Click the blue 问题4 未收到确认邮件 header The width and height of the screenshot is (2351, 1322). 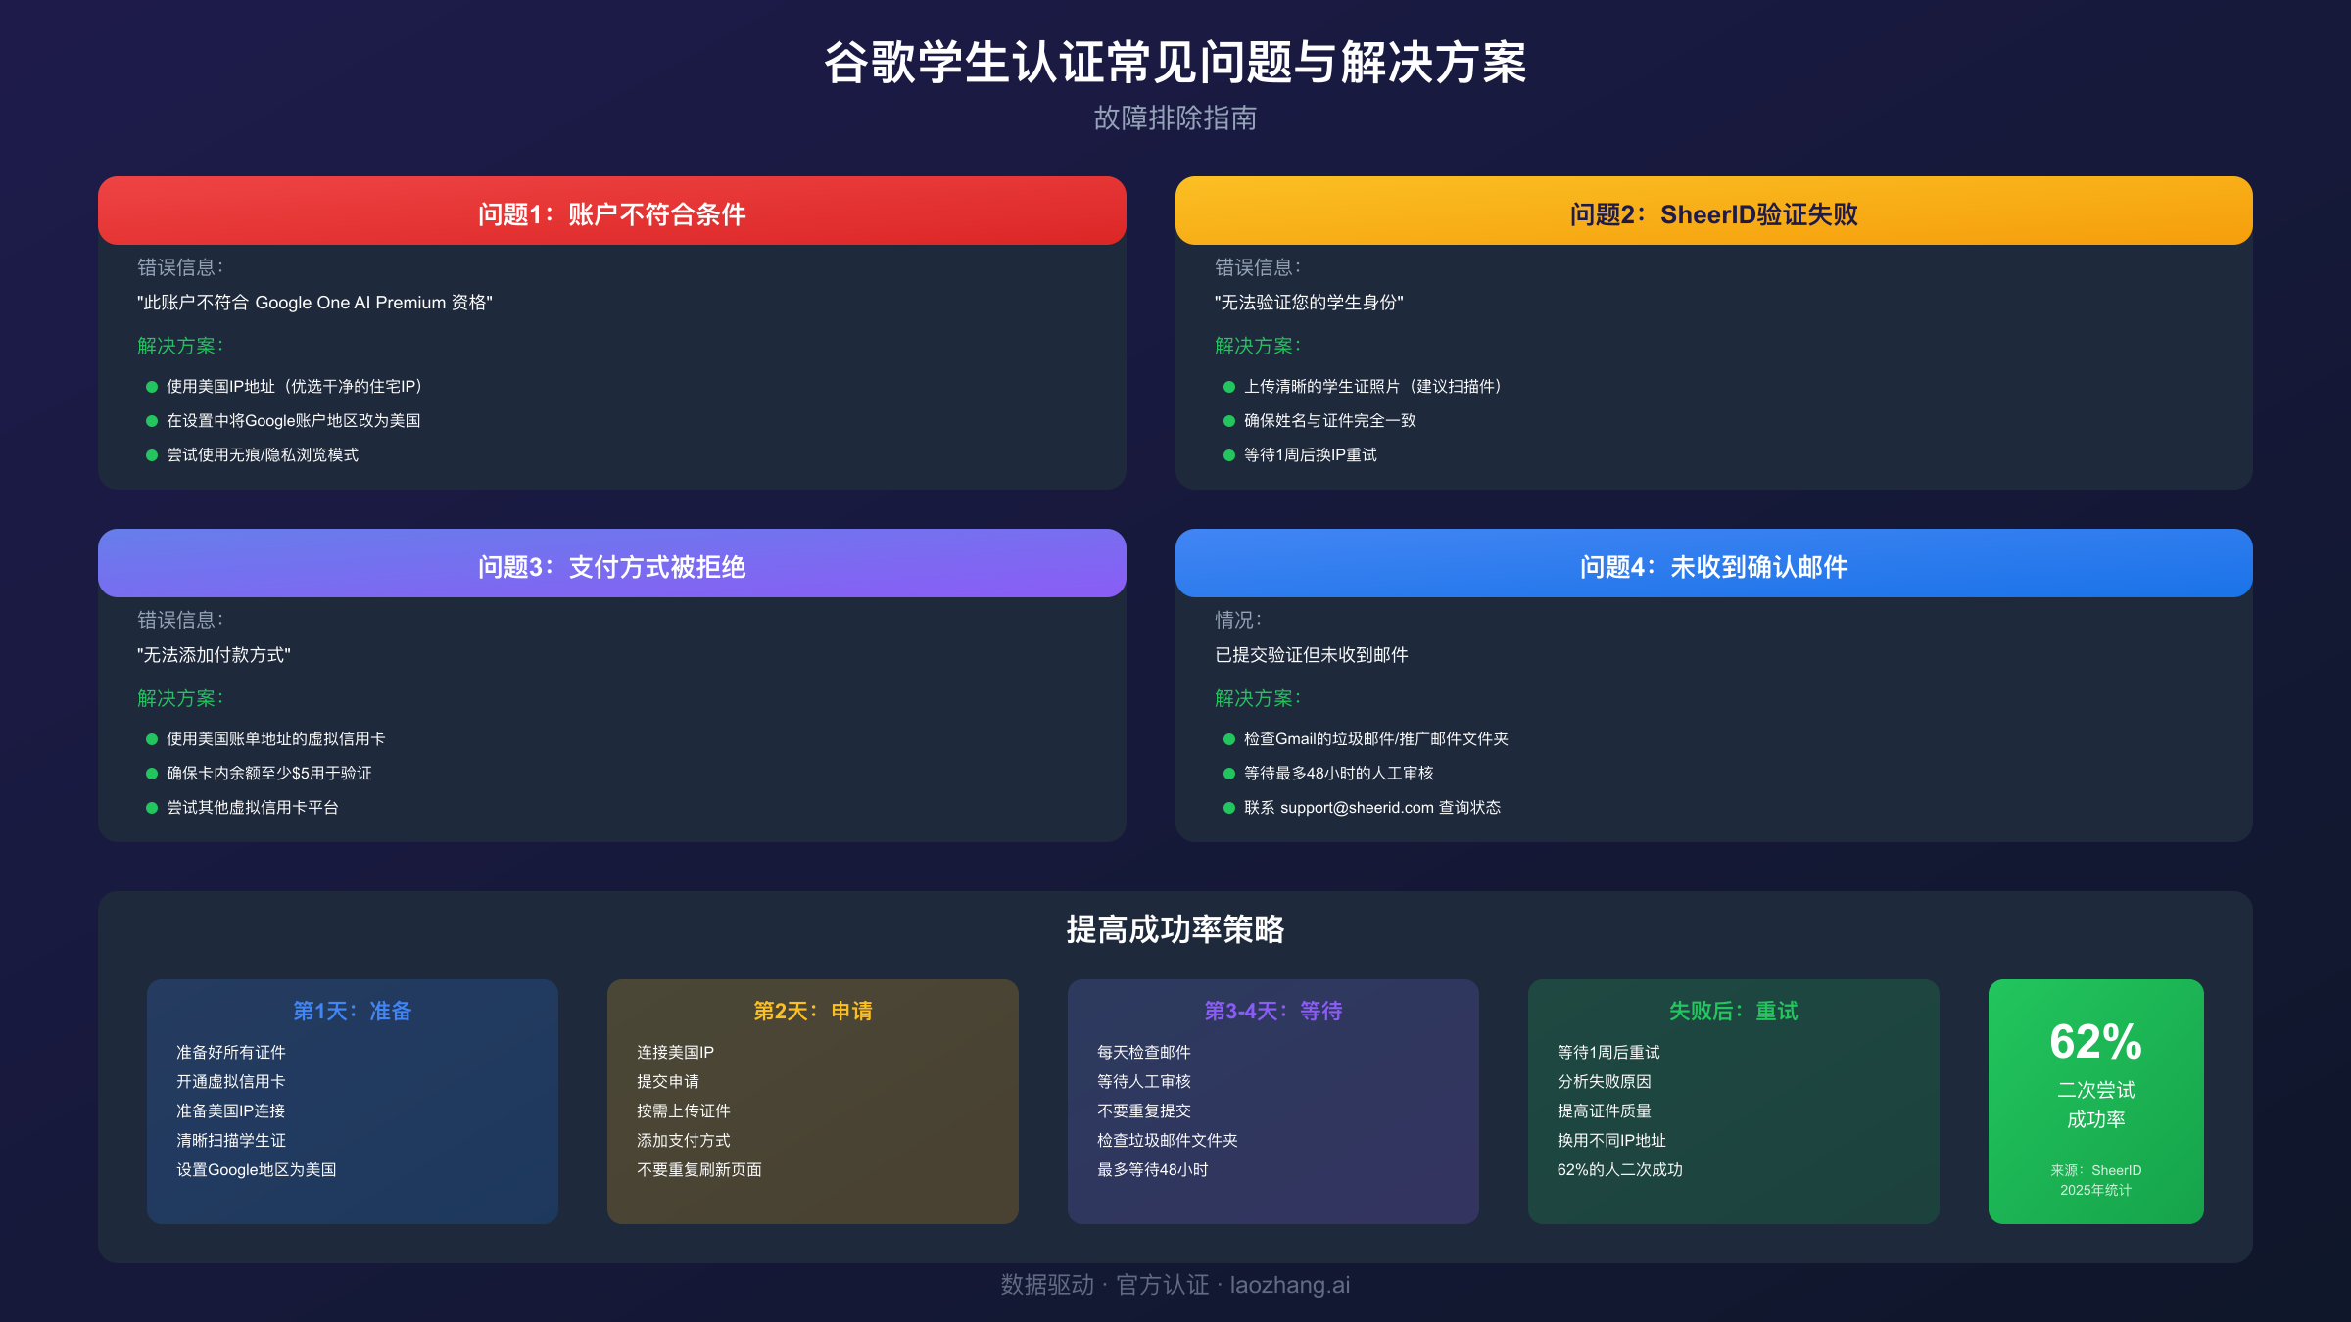coord(1713,565)
